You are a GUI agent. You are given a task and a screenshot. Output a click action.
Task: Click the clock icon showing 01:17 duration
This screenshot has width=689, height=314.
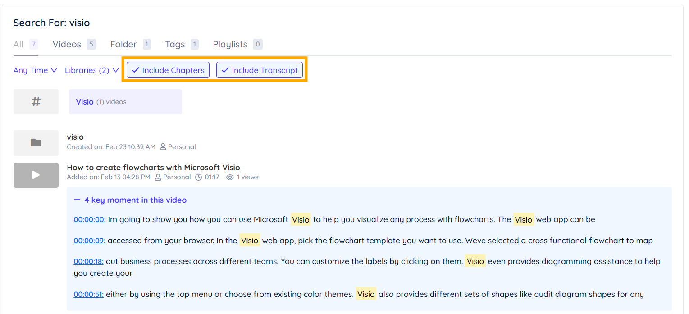(x=199, y=177)
